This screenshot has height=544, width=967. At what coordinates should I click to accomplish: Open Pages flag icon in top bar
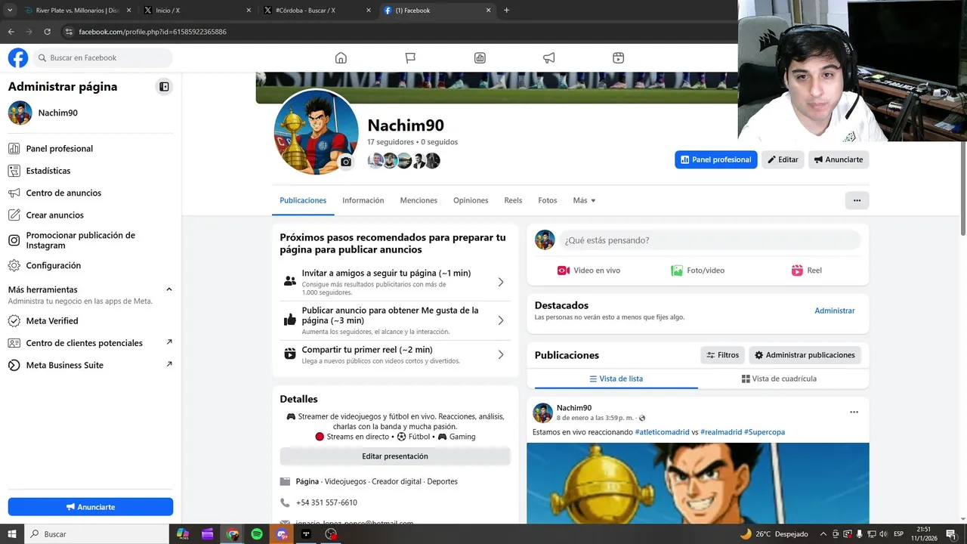(410, 58)
